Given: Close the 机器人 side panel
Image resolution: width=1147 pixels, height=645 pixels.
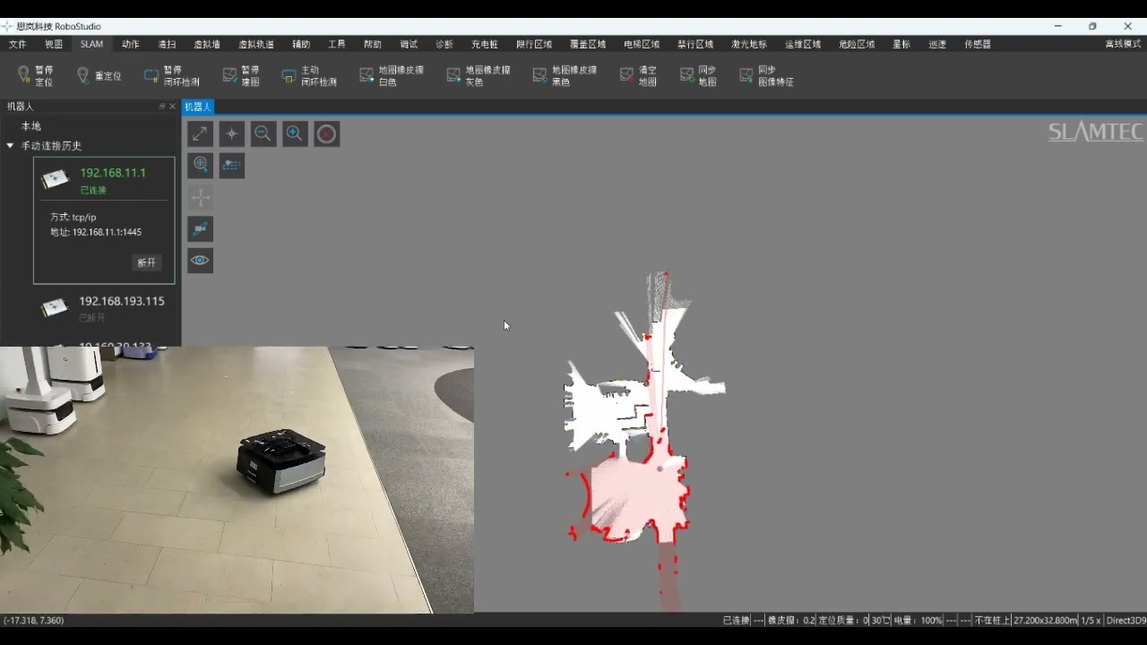Looking at the screenshot, I should point(173,107).
